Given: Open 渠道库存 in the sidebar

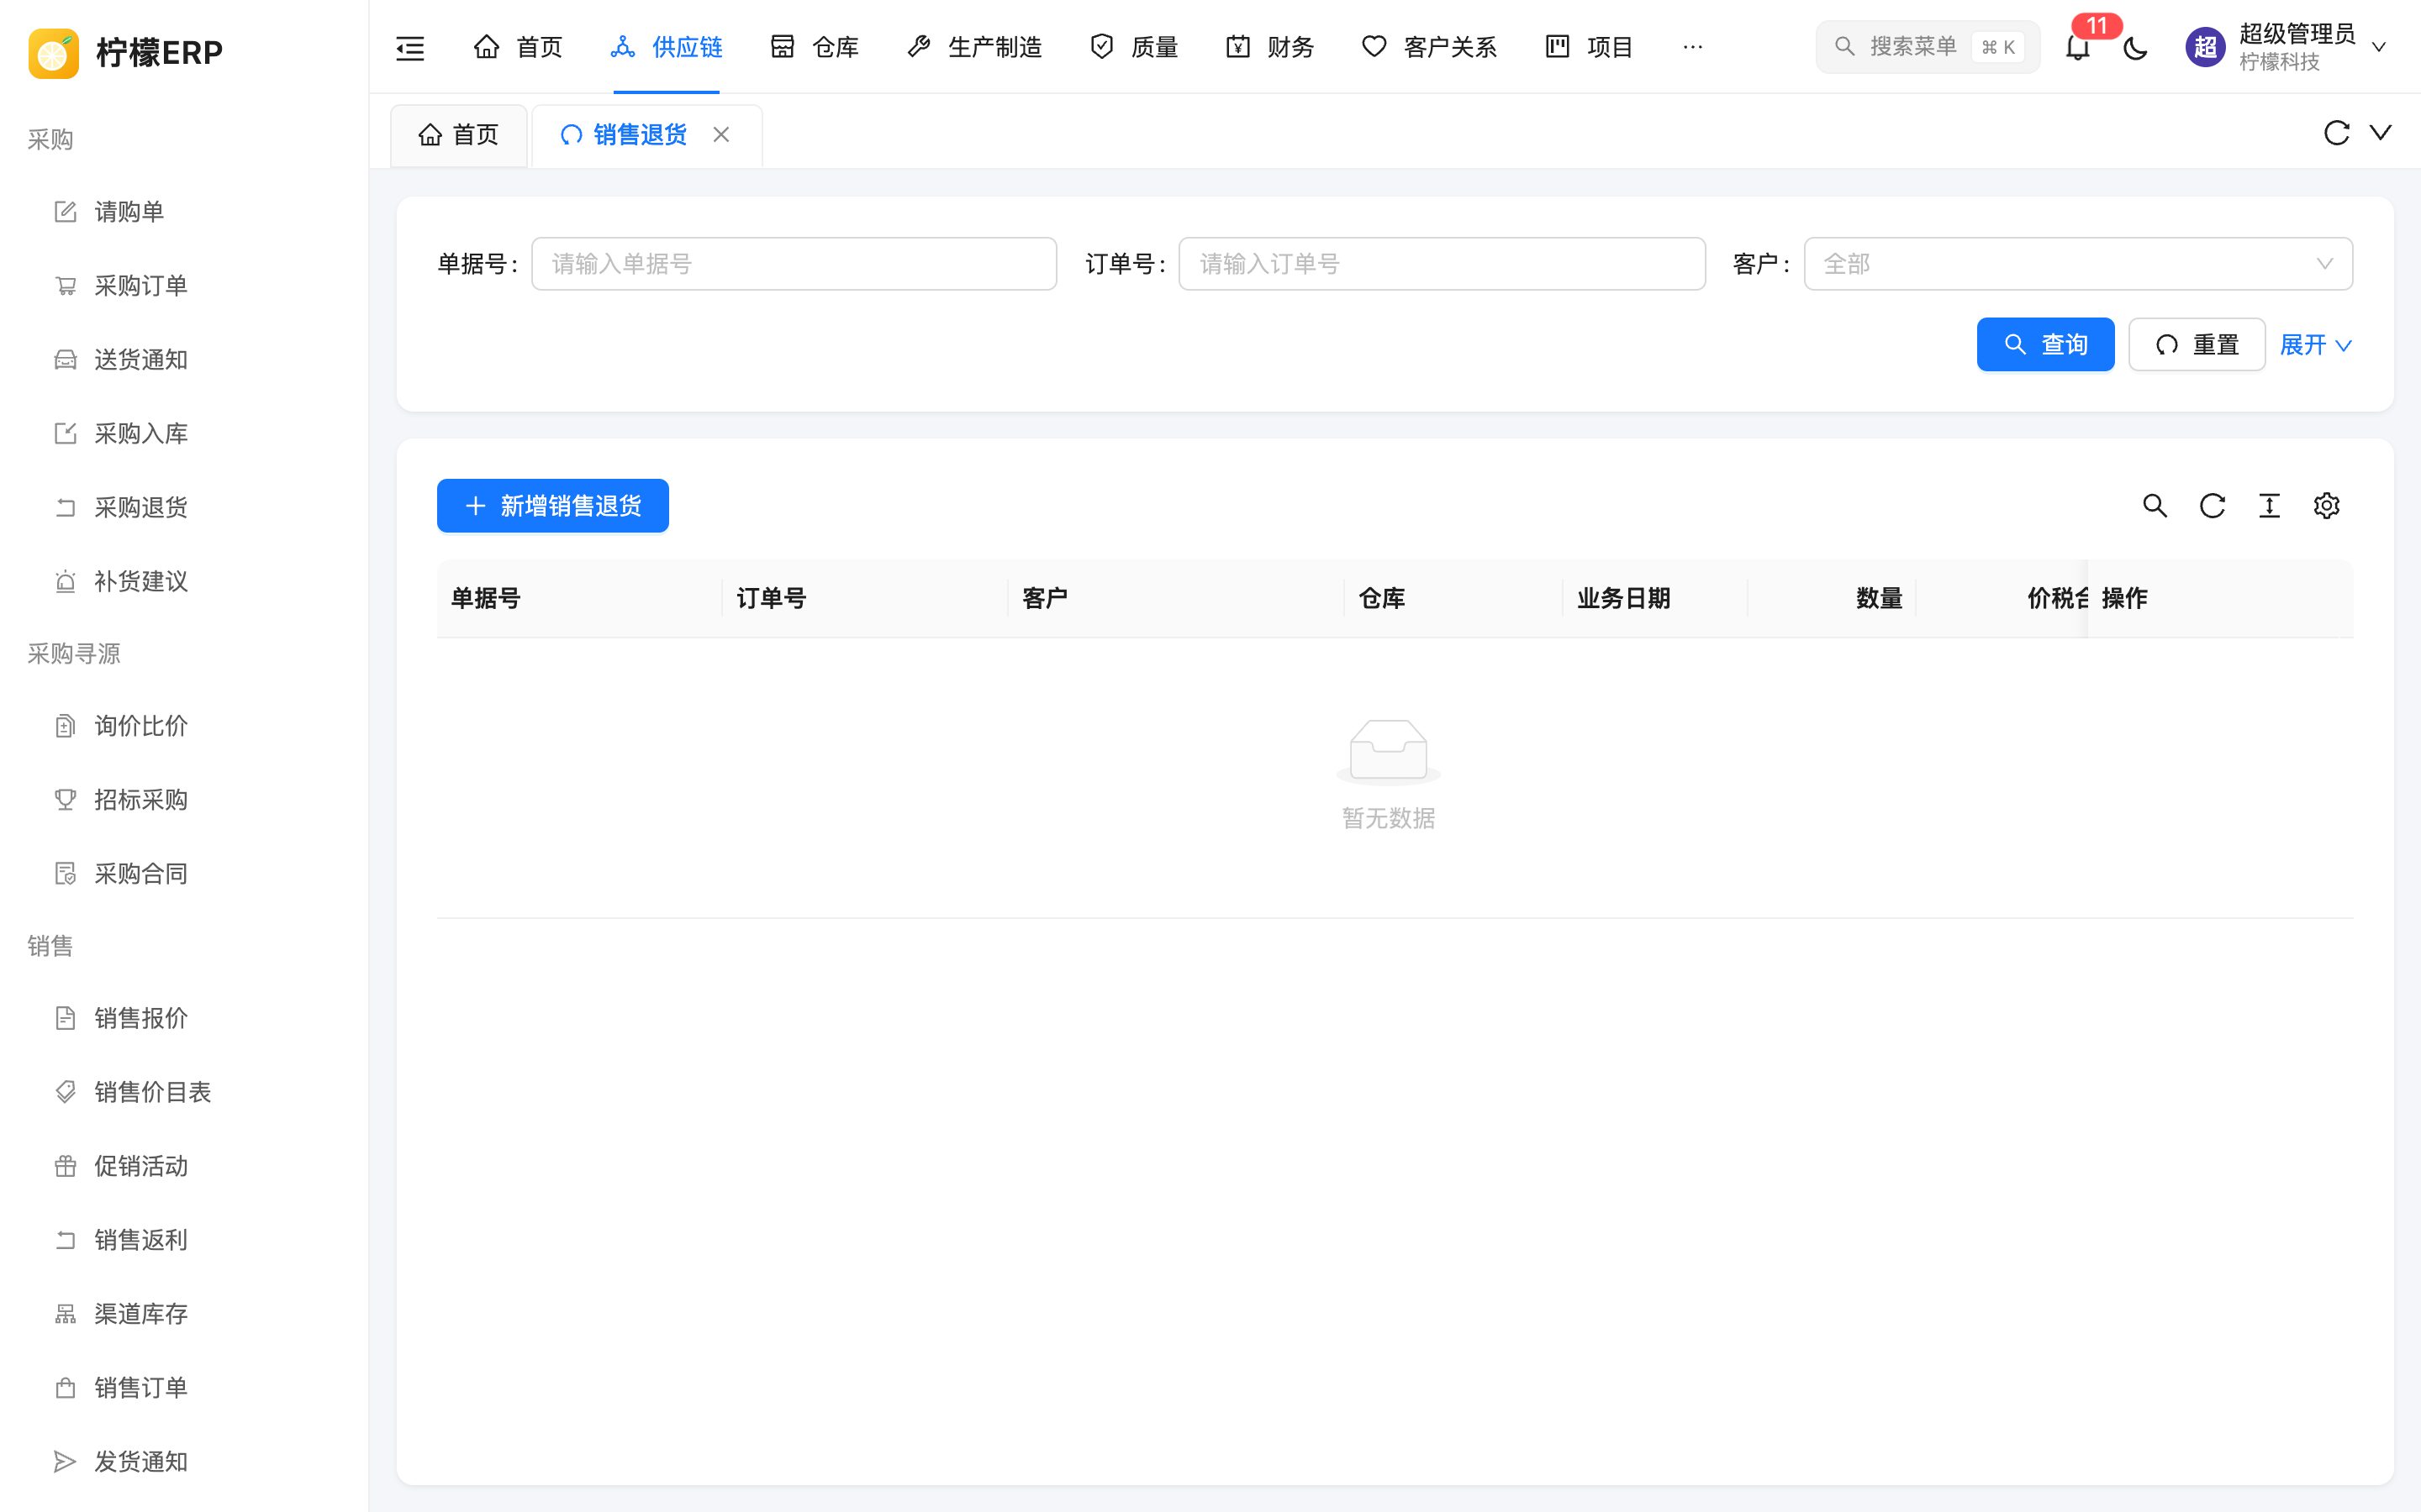Looking at the screenshot, I should coord(184,1314).
